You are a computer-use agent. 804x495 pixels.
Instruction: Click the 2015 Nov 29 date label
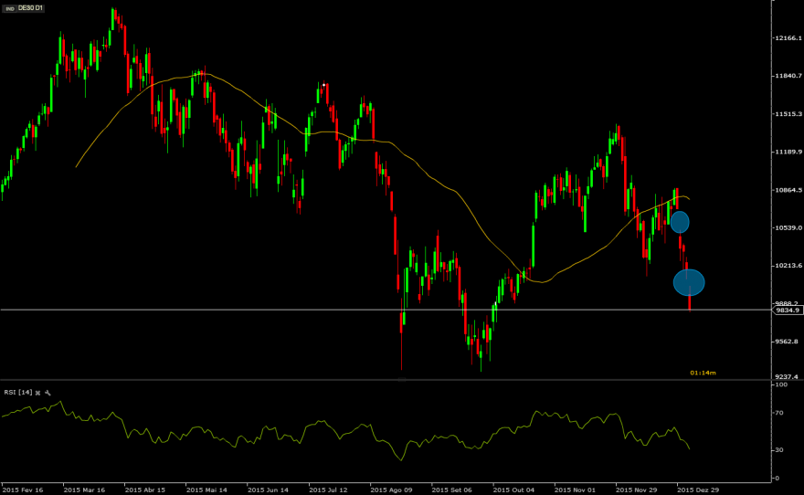[x=636, y=490]
